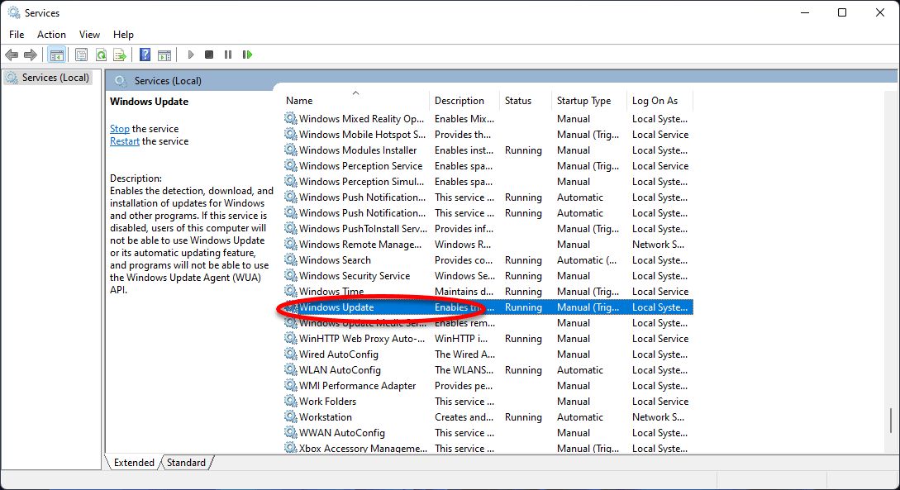Select the Windows Security Service name
Image resolution: width=900 pixels, height=490 pixels.
355,275
